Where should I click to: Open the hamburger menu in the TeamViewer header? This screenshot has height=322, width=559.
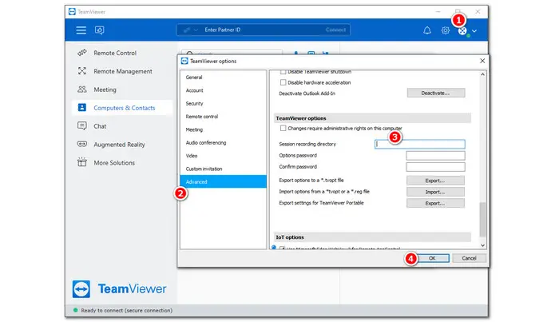click(81, 30)
